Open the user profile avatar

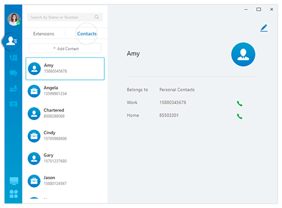click(x=14, y=19)
